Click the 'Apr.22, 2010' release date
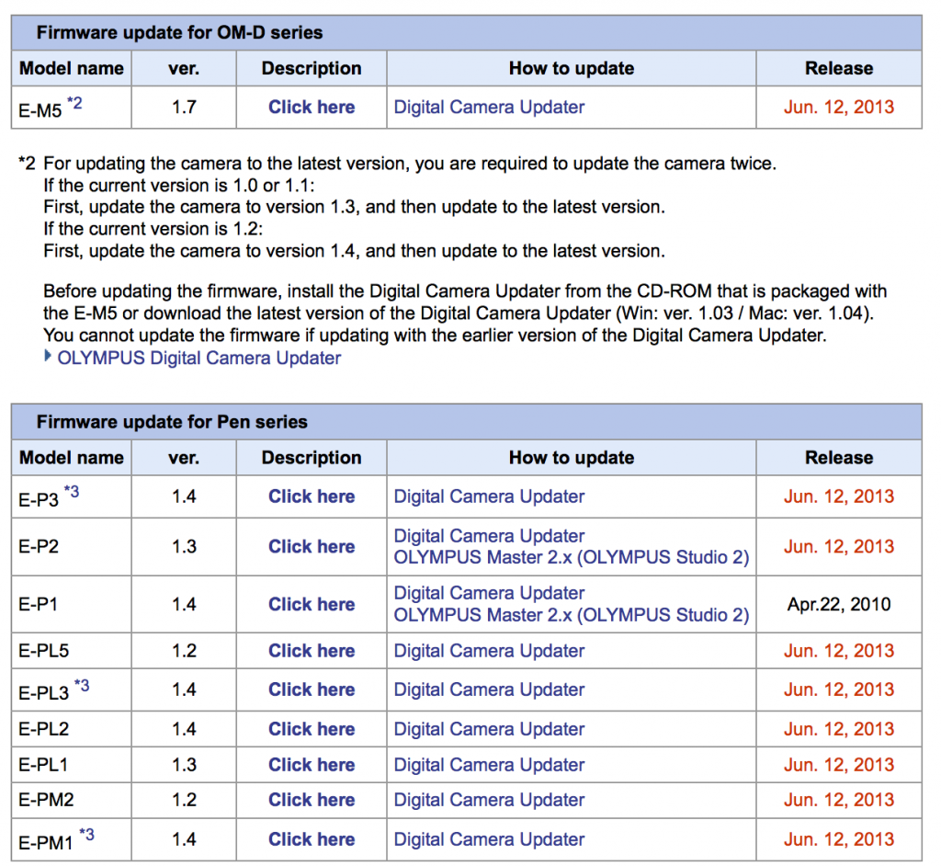Screen dimensions: 941x866 (x=839, y=604)
